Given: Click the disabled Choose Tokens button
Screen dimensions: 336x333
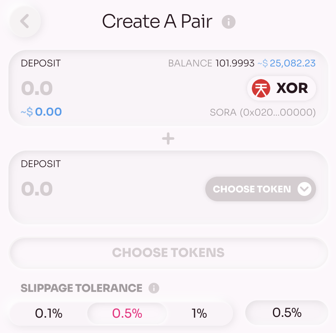Looking at the screenshot, I should coord(168,253).
